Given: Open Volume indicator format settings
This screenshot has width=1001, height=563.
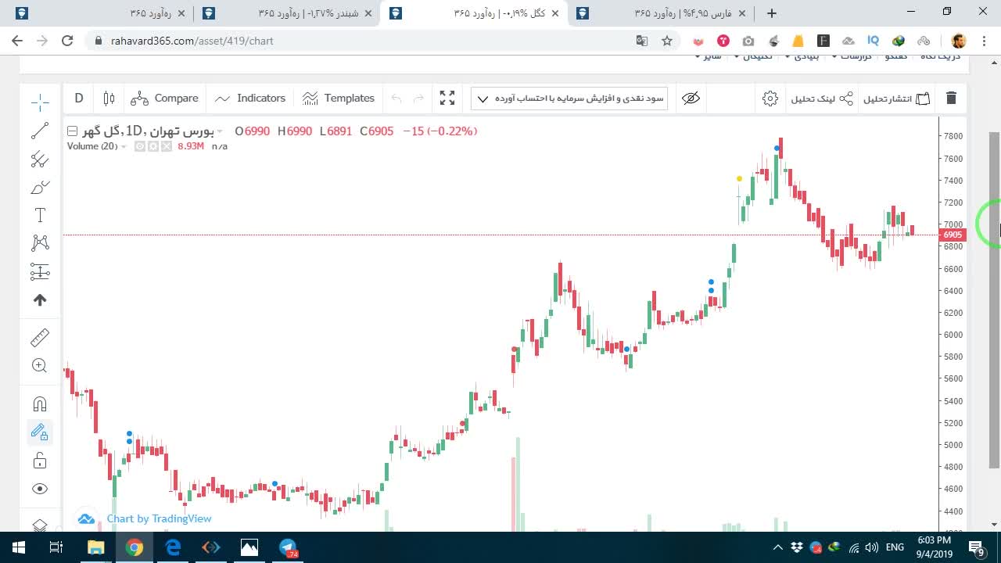Looking at the screenshot, I should coord(152,146).
